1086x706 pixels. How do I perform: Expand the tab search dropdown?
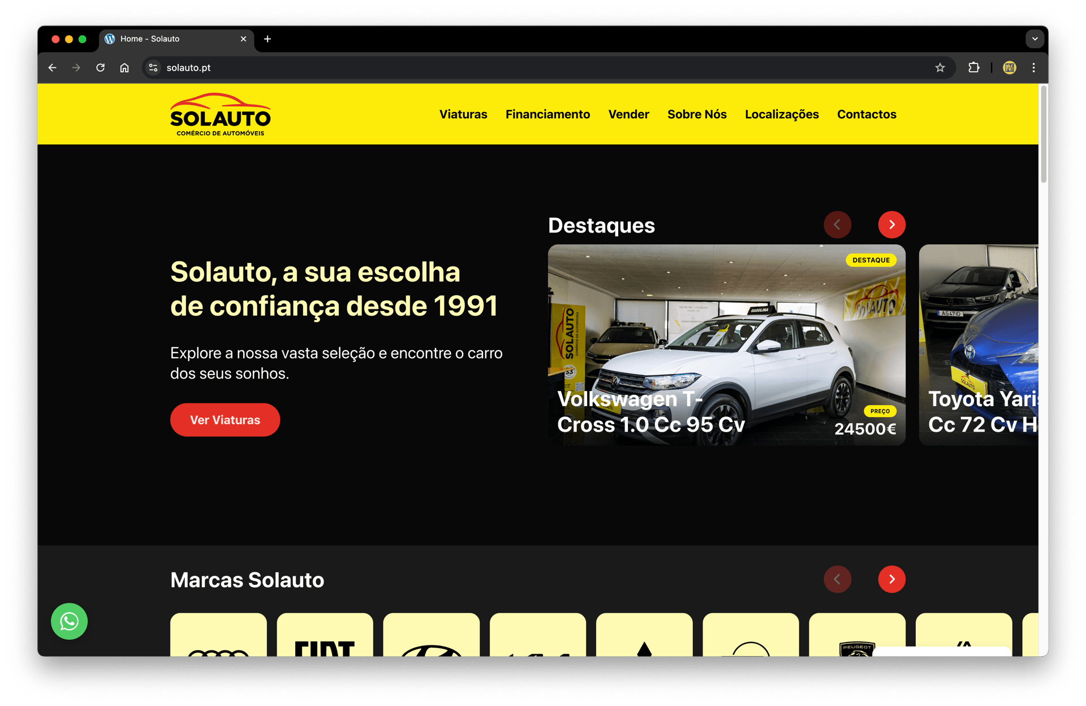click(1035, 39)
